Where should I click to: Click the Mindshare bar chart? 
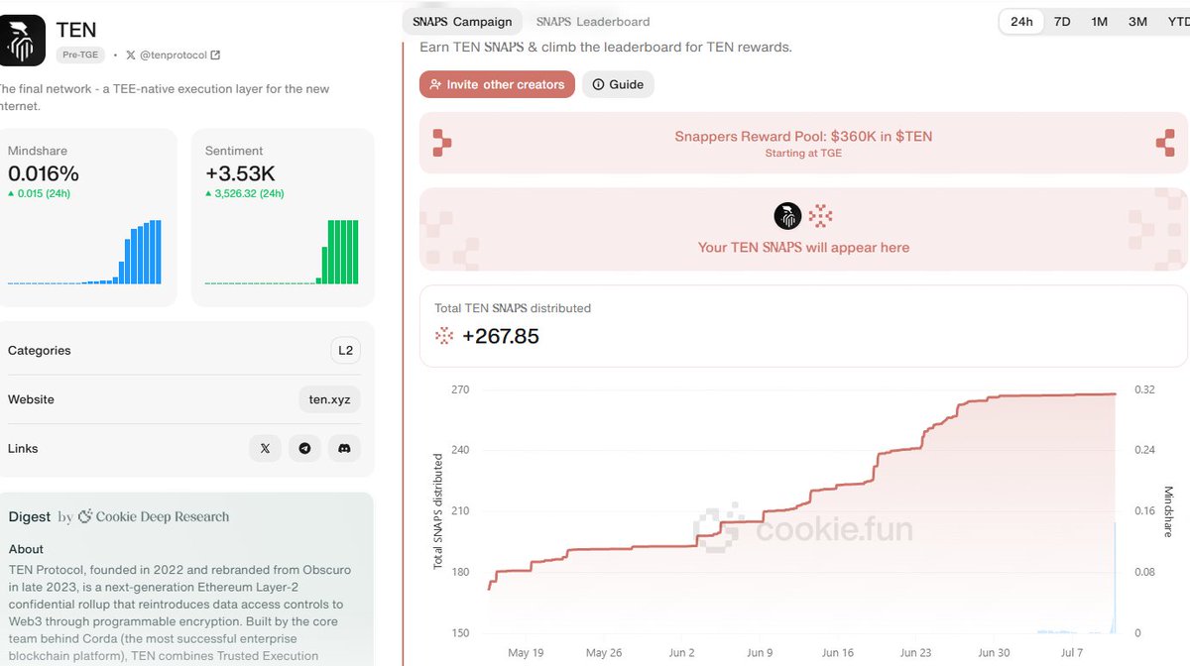pos(84,253)
